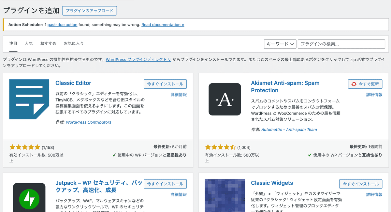
Task: Click the Classic Editor star rating
Action: click(25, 147)
